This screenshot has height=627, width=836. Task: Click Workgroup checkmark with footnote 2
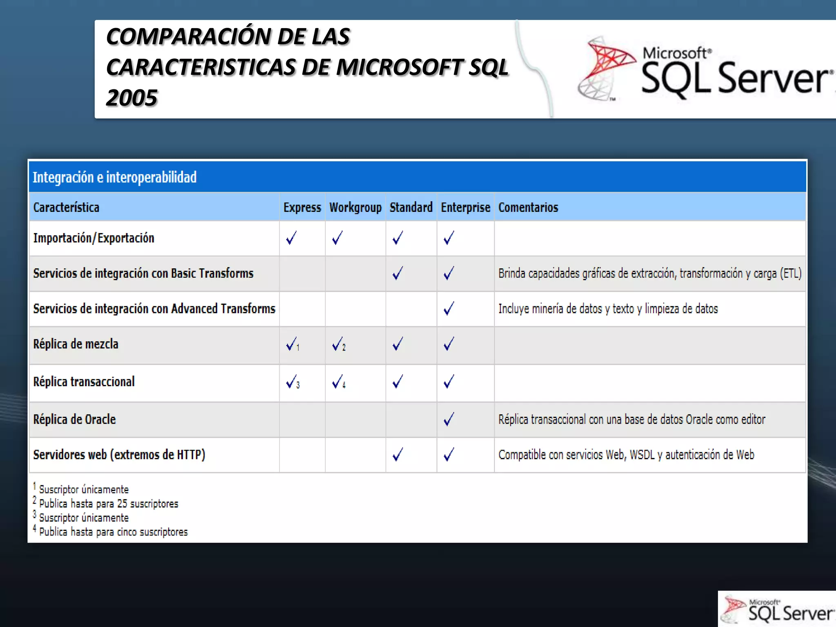tap(338, 344)
